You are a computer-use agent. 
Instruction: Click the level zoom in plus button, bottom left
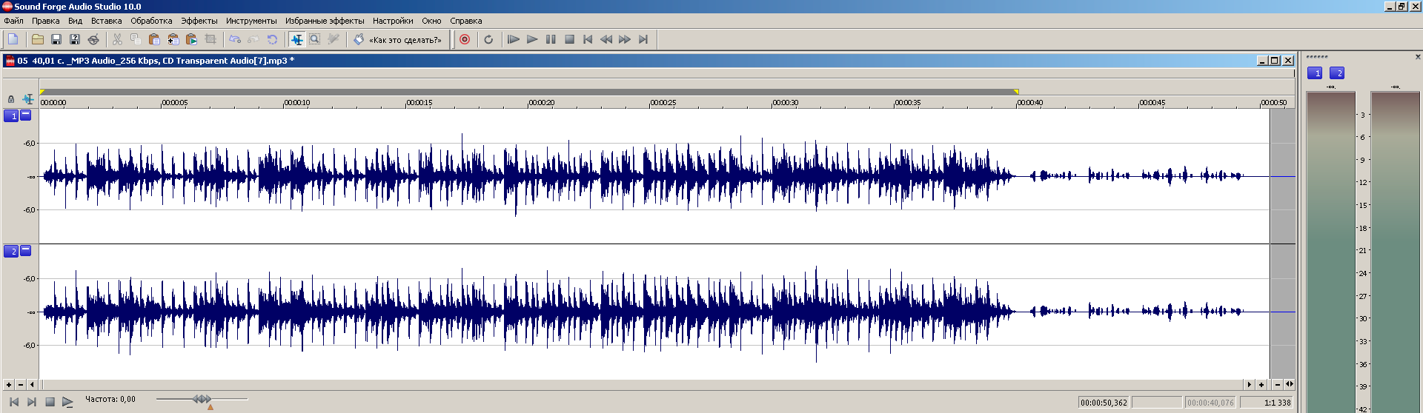point(8,384)
